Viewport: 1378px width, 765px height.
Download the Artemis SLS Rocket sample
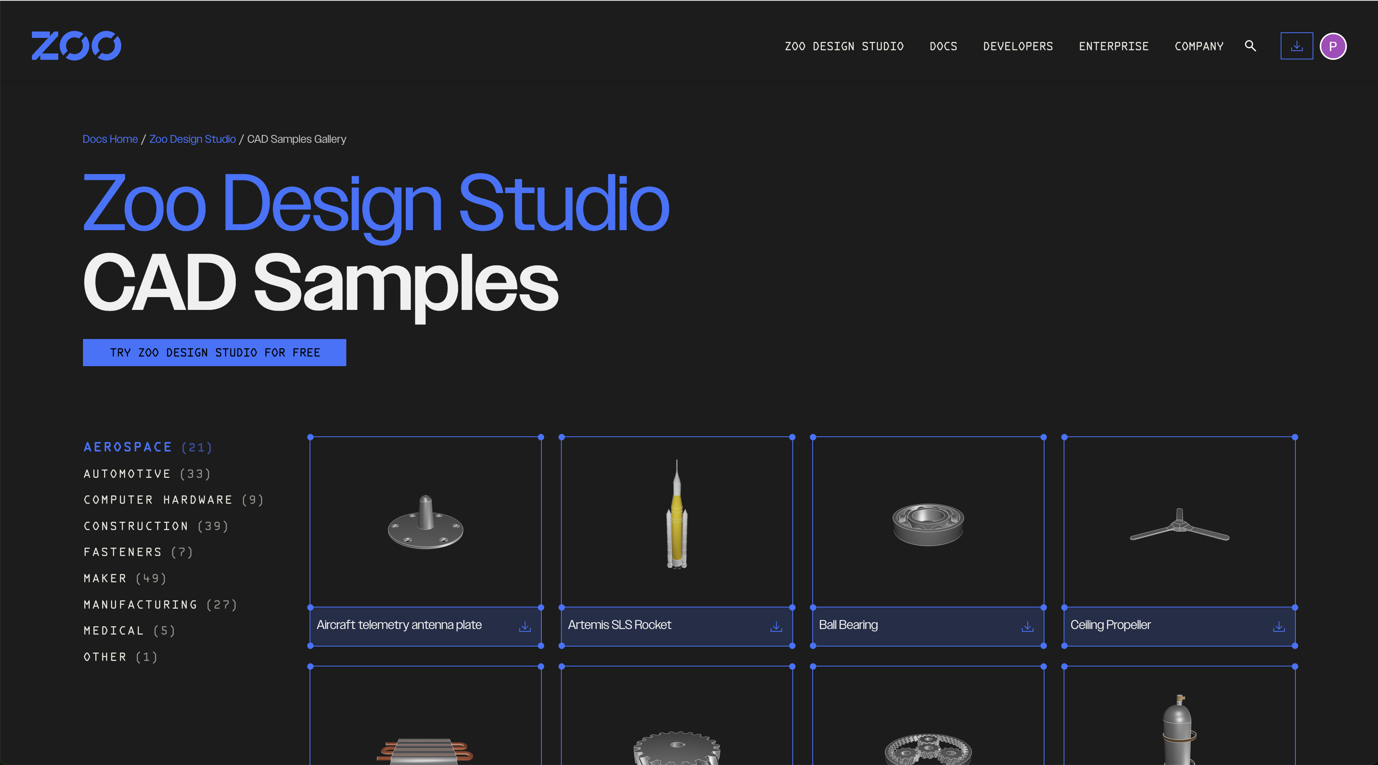776,627
